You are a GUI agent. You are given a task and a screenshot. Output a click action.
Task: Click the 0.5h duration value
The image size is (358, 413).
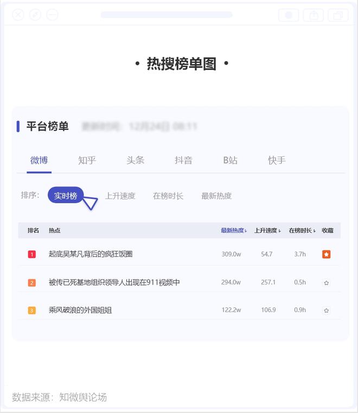point(300,282)
